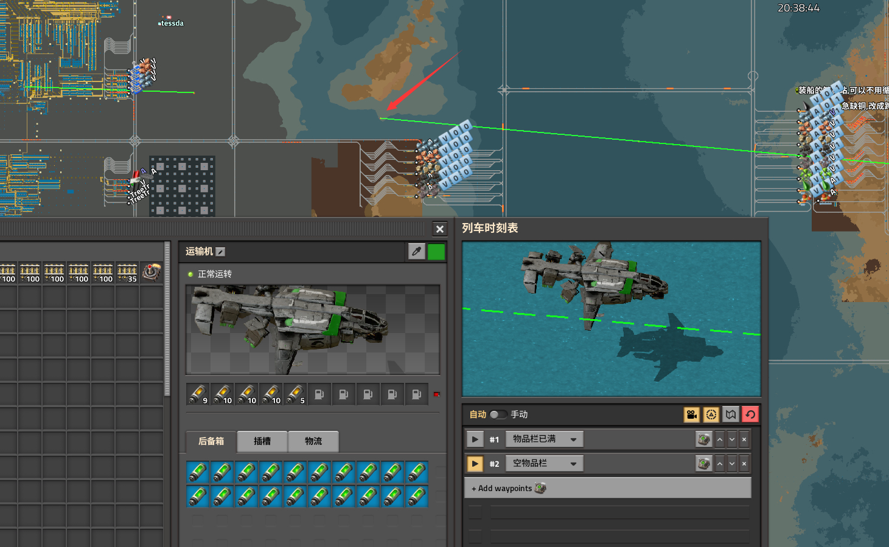889x547 pixels.
Task: Move waypoint #2 up with the up arrow
Action: (x=720, y=464)
